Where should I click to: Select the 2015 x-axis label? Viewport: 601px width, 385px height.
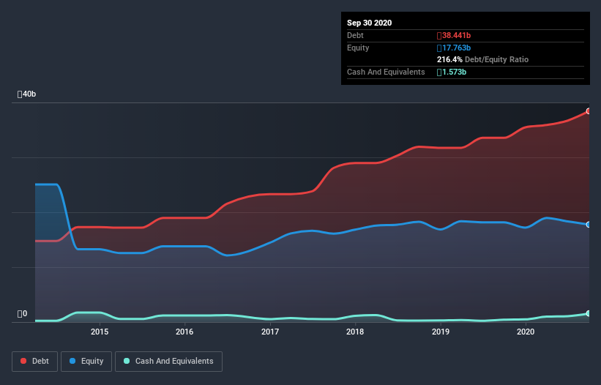tap(100, 332)
